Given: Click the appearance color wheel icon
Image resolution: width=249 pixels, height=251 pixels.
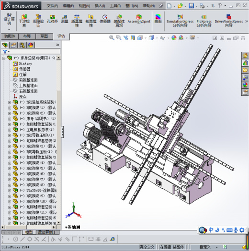Looking at the screenshot, I should 174,38.
